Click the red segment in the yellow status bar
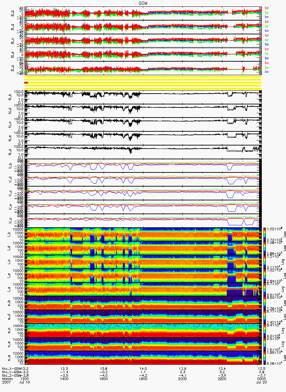 [26, 83]
